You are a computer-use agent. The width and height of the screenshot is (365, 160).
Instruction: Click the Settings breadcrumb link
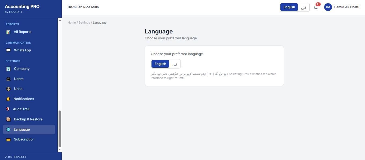point(84,22)
